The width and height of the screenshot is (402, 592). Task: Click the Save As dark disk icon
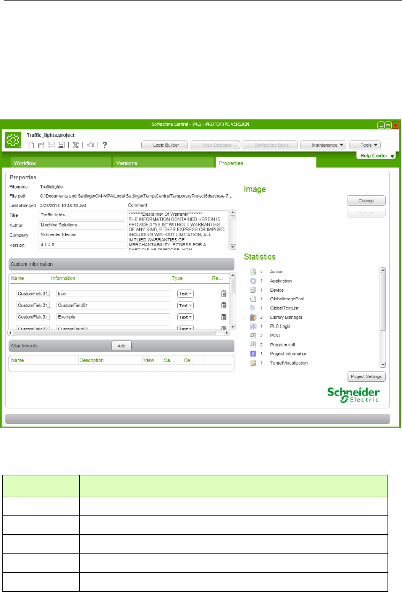(x=61, y=145)
